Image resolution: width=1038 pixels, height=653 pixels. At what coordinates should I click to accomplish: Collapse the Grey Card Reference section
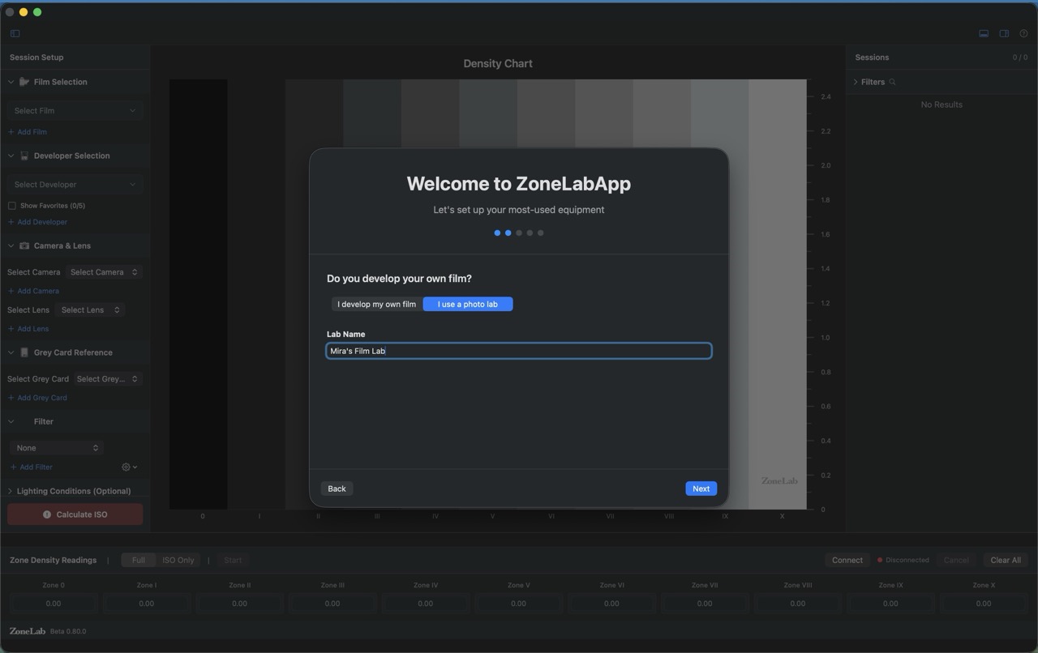click(x=11, y=352)
